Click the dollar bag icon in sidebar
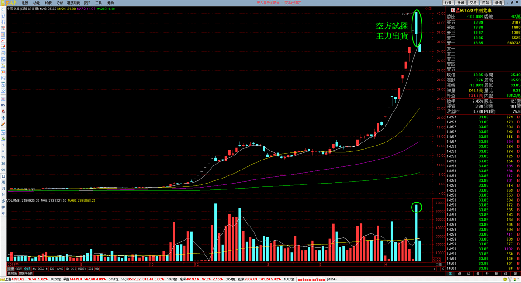Image resolution: width=521 pixels, height=283 pixels. (x=3, y=112)
